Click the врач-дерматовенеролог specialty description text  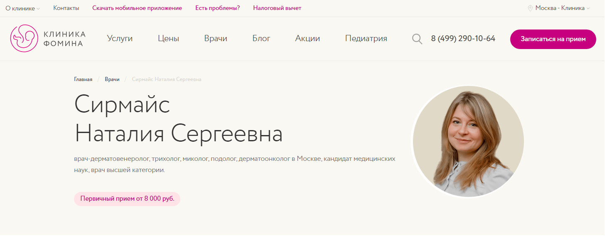(235, 165)
